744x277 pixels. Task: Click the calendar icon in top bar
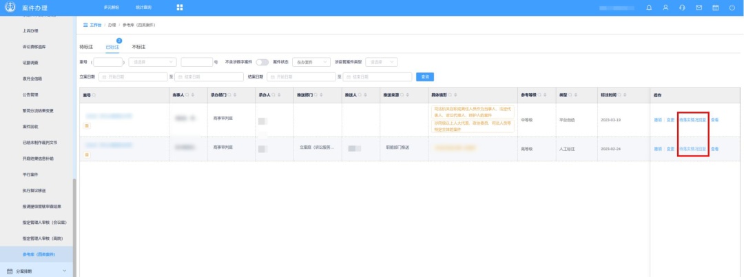tap(715, 8)
